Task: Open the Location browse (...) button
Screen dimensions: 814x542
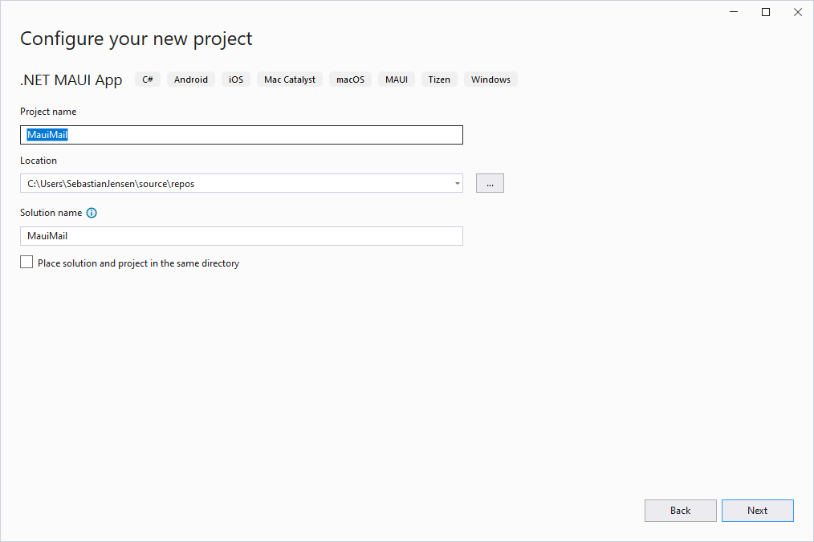Action: (490, 183)
